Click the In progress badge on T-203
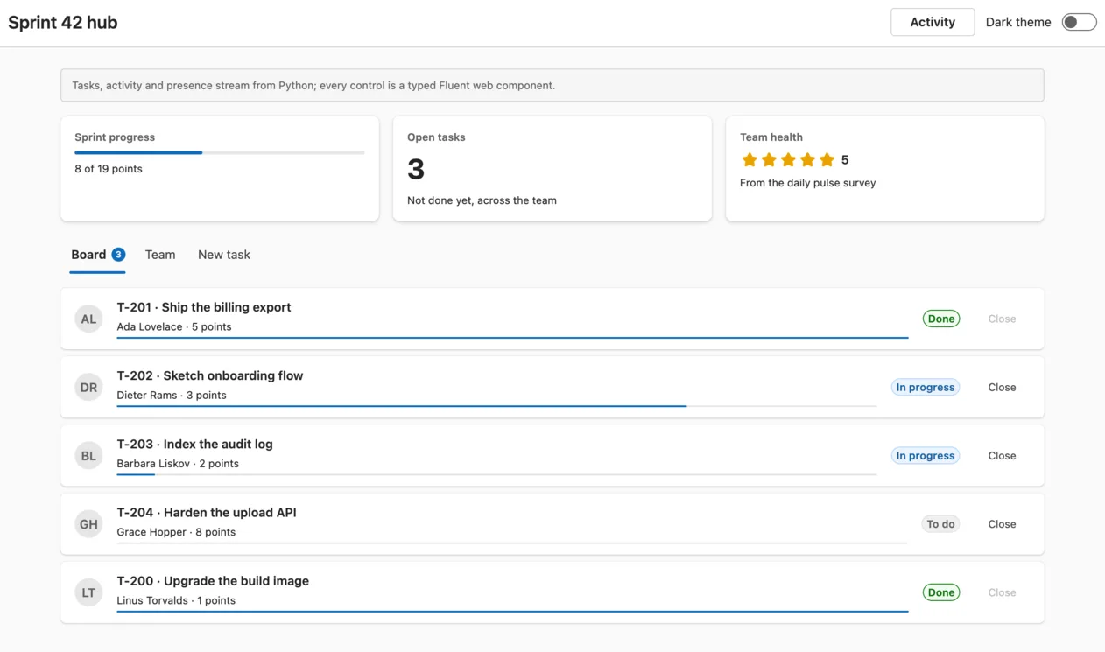 click(x=926, y=455)
